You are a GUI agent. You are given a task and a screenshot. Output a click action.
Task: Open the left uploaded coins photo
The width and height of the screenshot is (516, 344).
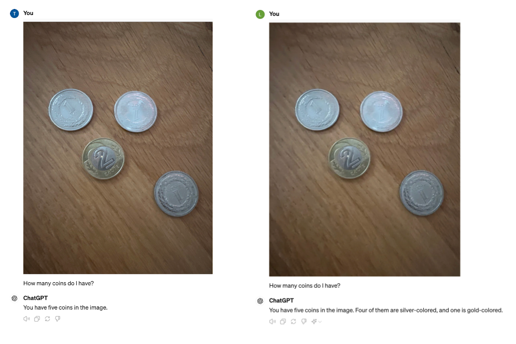118,148
